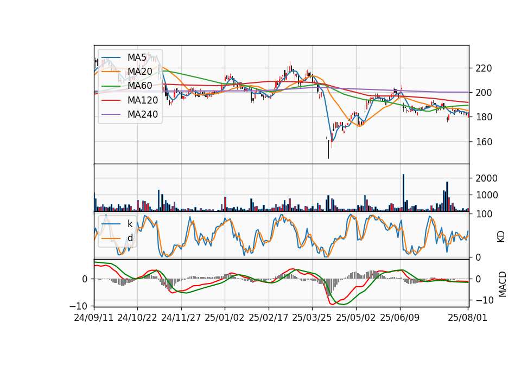Click the 25/01/02 date axis label
This screenshot has height=374, width=521.
pyautogui.click(x=225, y=318)
